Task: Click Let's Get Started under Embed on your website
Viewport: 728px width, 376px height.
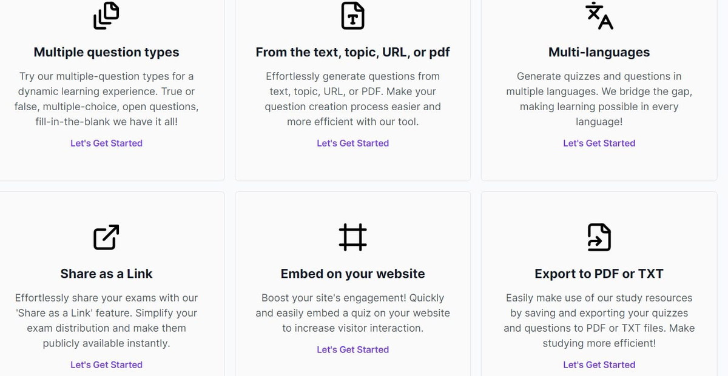Action: pyautogui.click(x=352, y=350)
